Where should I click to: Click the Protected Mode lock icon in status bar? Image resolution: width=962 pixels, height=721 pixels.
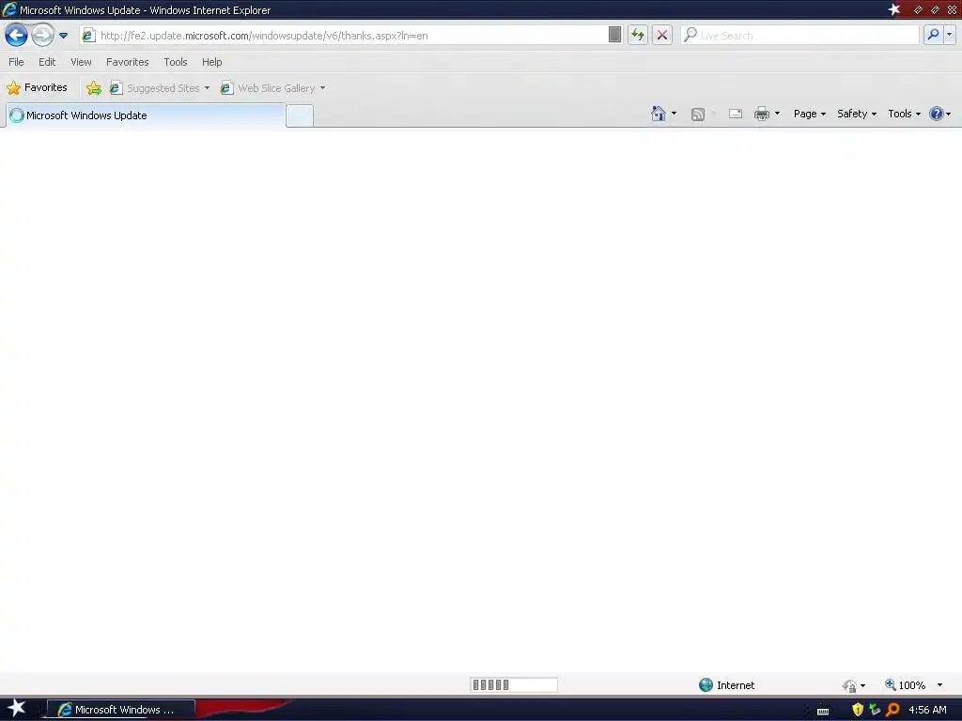(849, 685)
